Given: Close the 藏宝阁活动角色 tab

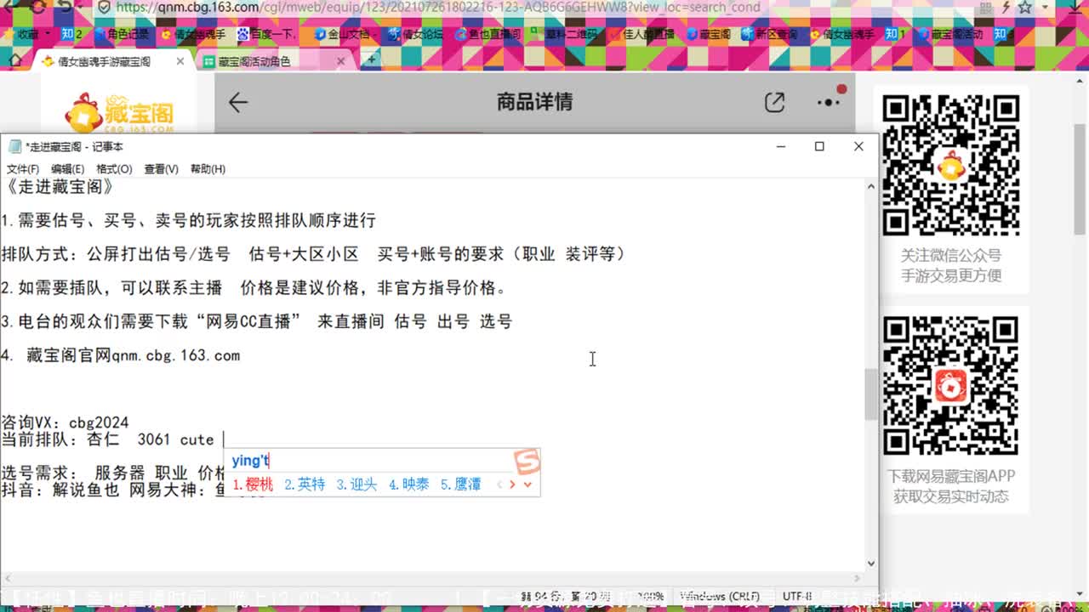Looking at the screenshot, I should click(x=341, y=61).
